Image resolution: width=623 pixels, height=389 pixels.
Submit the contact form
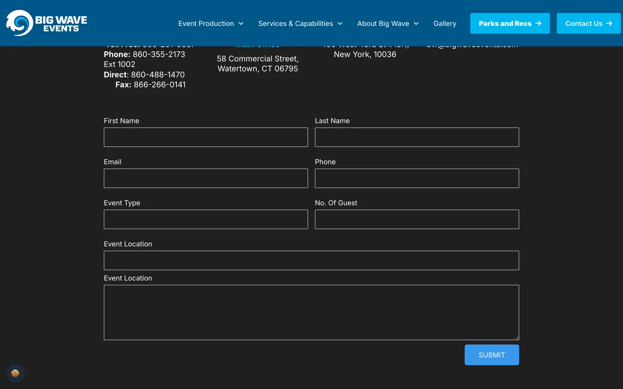click(492, 355)
